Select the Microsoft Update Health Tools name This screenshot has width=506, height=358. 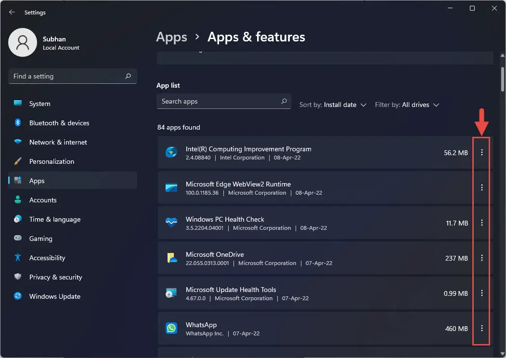[231, 290]
